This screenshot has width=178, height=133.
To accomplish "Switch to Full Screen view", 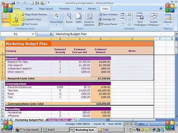I will (x=29, y=24).
